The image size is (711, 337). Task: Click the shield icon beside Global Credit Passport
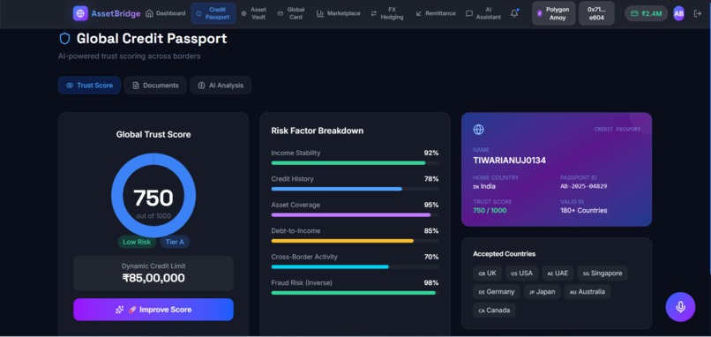click(65, 39)
